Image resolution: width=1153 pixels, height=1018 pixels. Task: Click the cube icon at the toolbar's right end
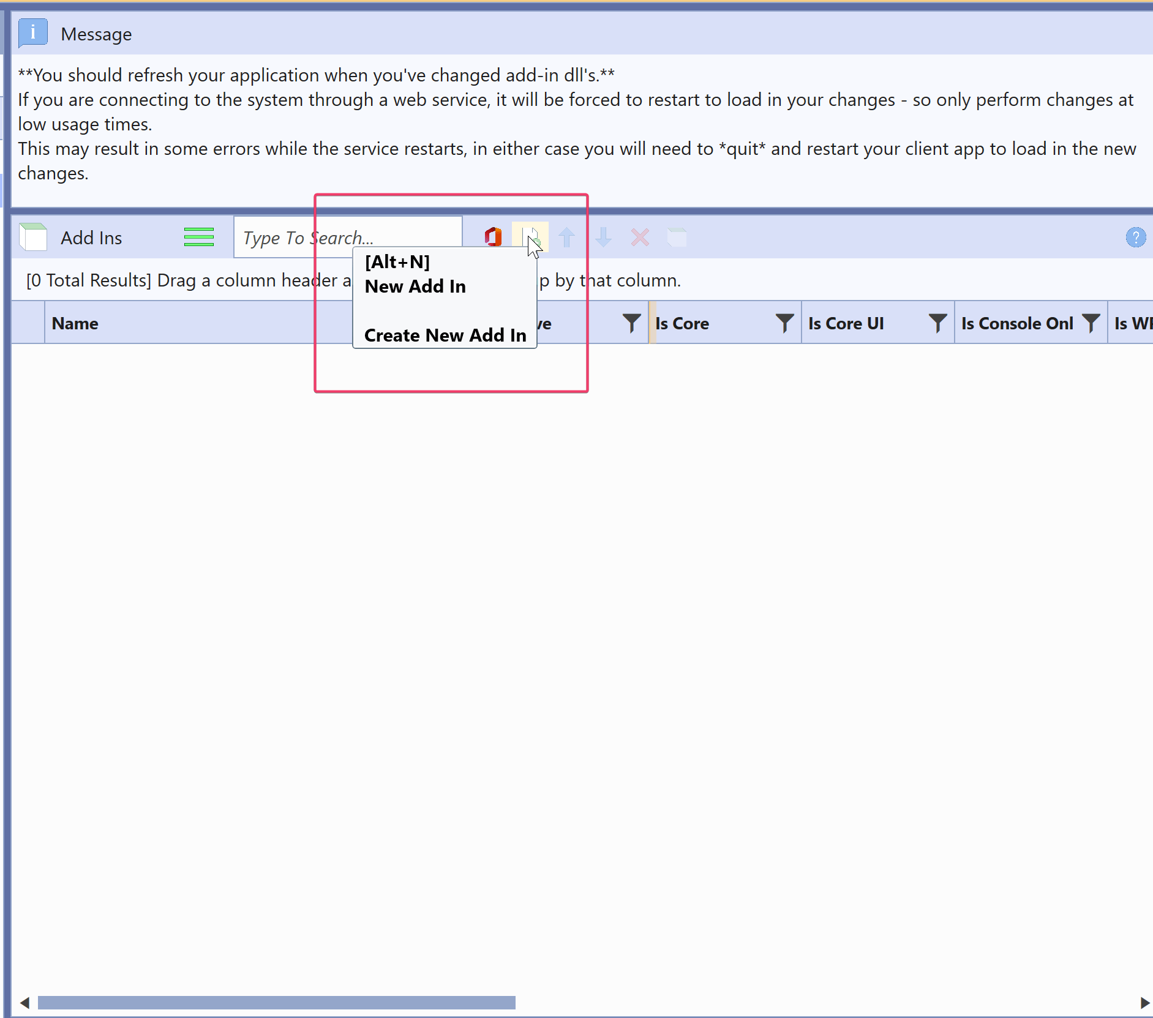677,238
